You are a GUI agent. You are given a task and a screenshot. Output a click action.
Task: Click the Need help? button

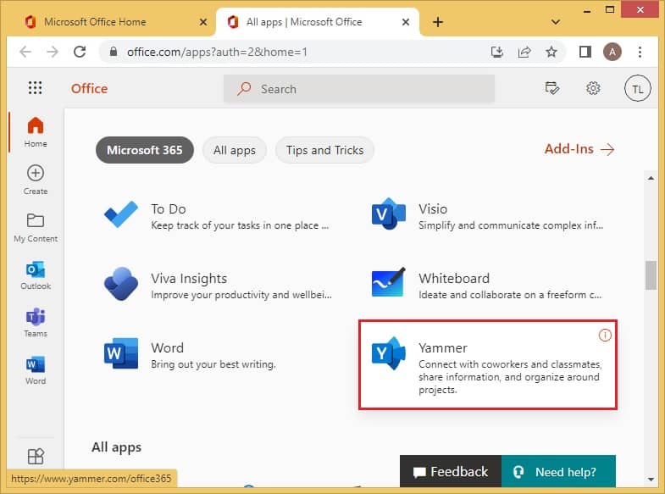point(558,471)
